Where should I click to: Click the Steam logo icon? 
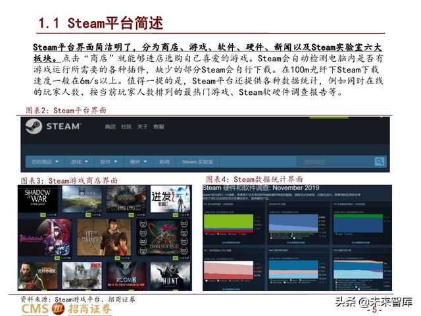point(34,126)
